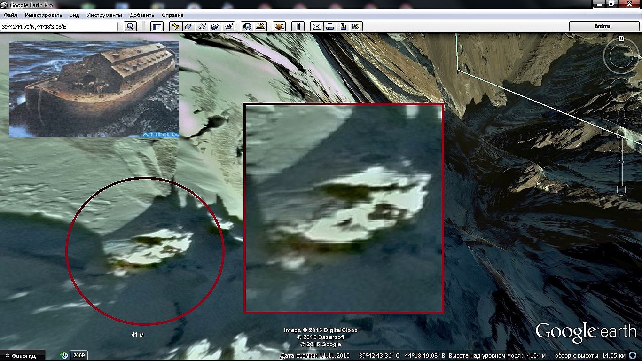Click the 2009 historical imagery button

[x=79, y=356]
